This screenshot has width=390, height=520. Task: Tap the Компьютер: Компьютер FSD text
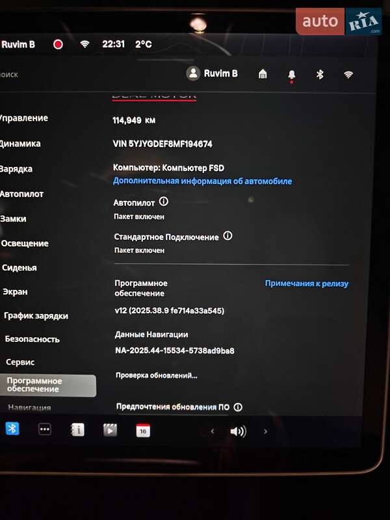click(x=169, y=168)
